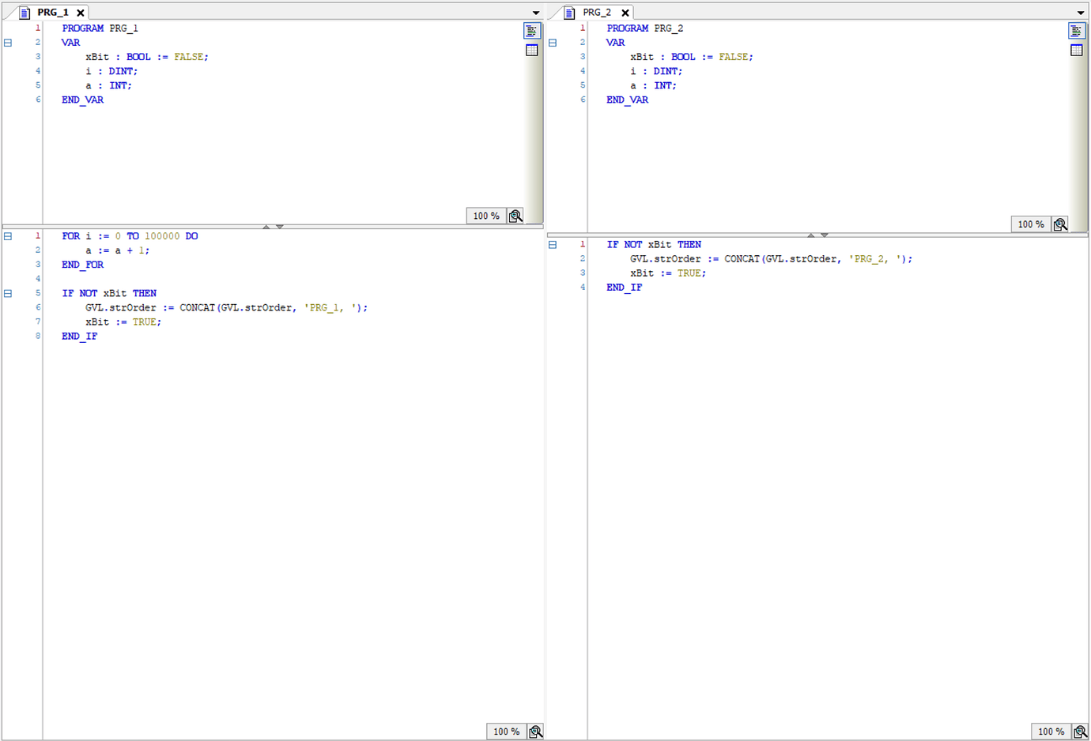Switch PRG_1 declaration to tabular view
Viewport: 1091px width, 741px height.
pos(531,51)
